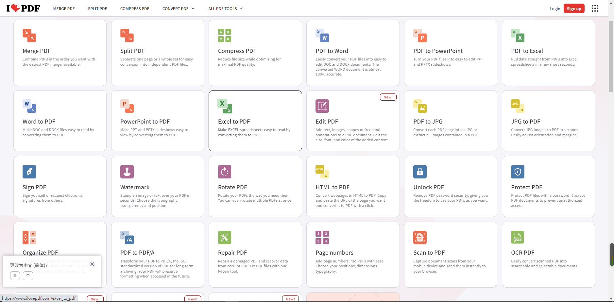Screen dimensions: 614x302
Task: Click the Login link
Action: (x=555, y=9)
